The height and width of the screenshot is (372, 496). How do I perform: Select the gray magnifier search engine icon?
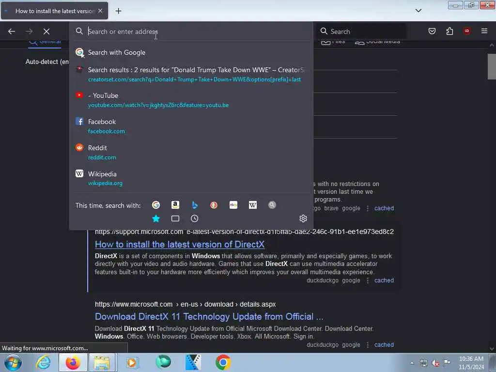272,205
